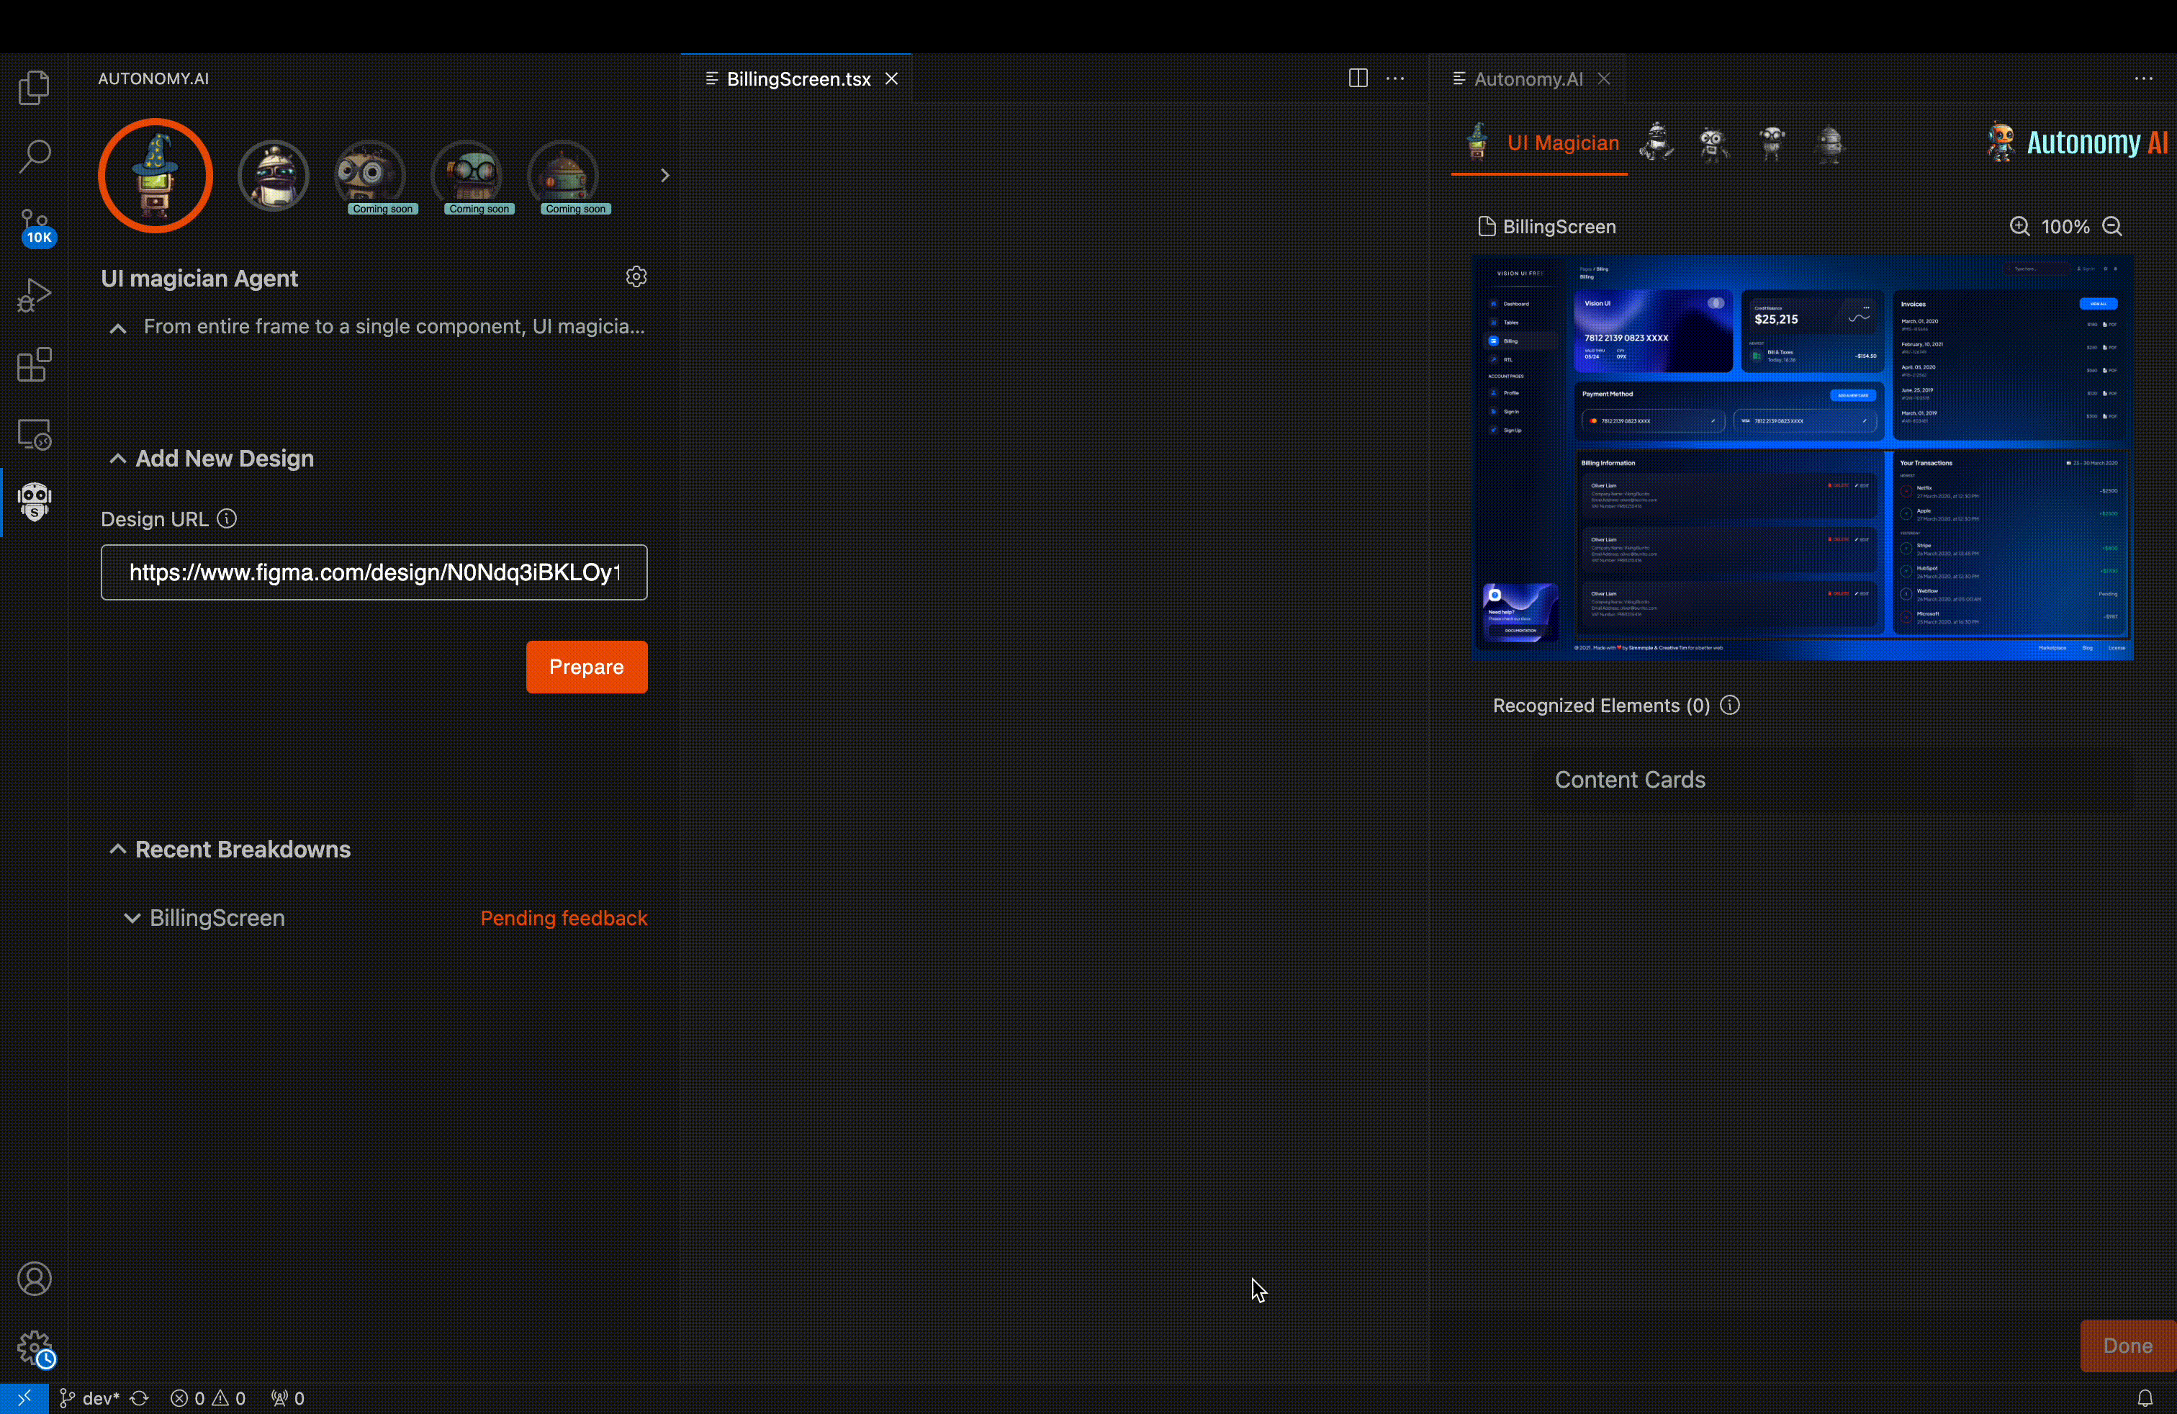
Task: Click the 100% zoom level label
Action: pos(2065,226)
